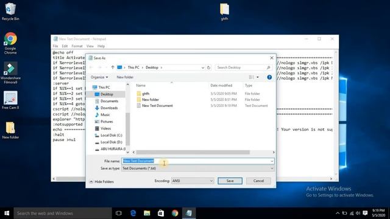The width and height of the screenshot is (390, 219).
Task: Select Pictures in navigation pane
Action: pyautogui.click(x=107, y=122)
